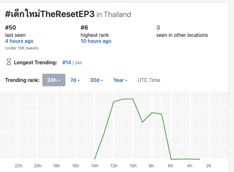Click the #เด็กใหม่TheResetEP3 hashtag title
The width and height of the screenshot is (234, 172).
click(x=50, y=14)
